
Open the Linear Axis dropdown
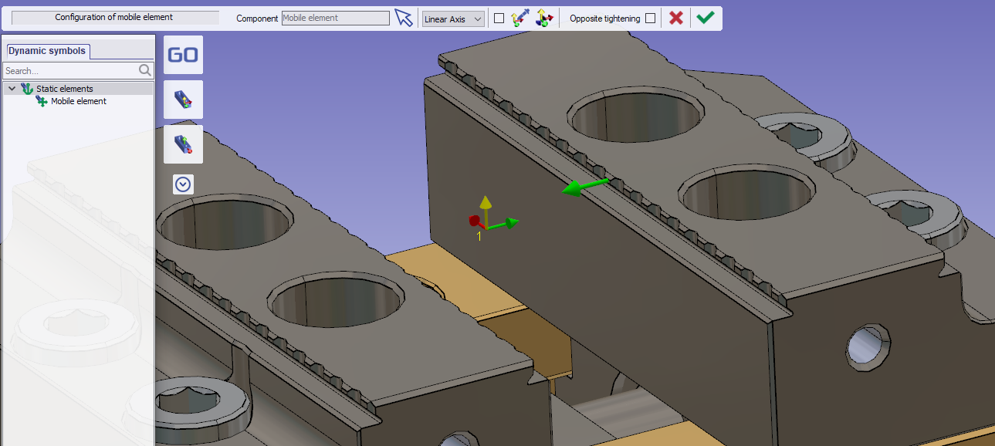coord(453,19)
